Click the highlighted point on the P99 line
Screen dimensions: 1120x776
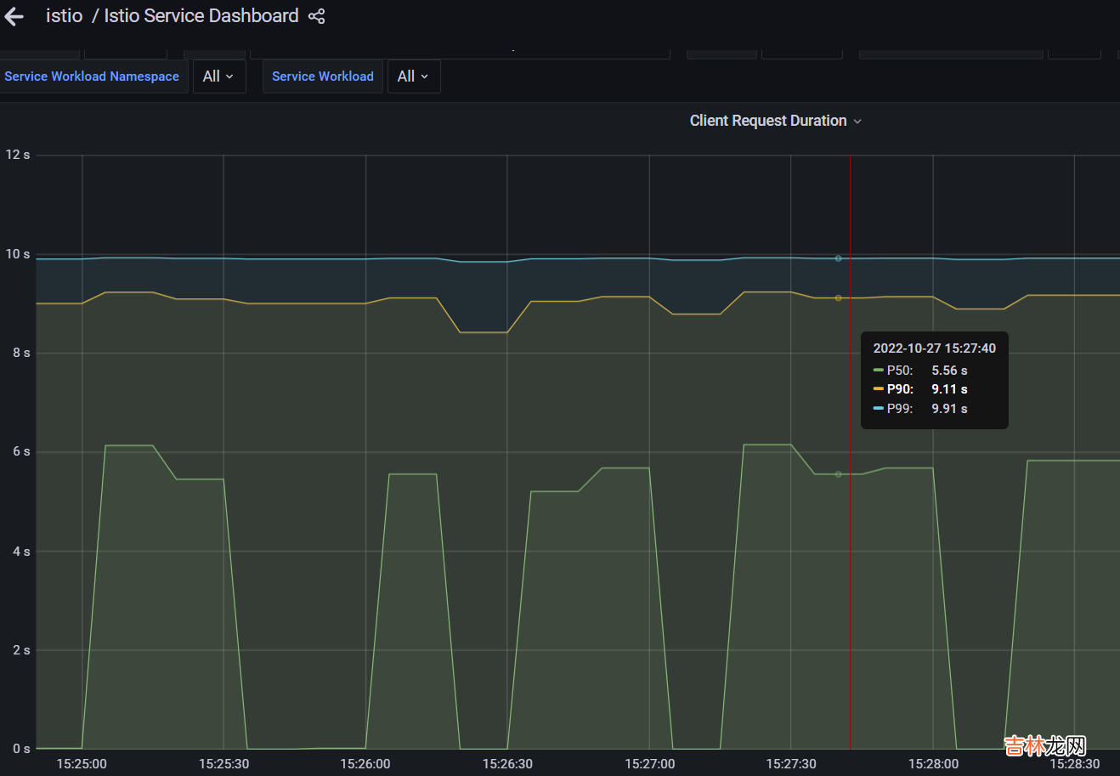tap(838, 258)
